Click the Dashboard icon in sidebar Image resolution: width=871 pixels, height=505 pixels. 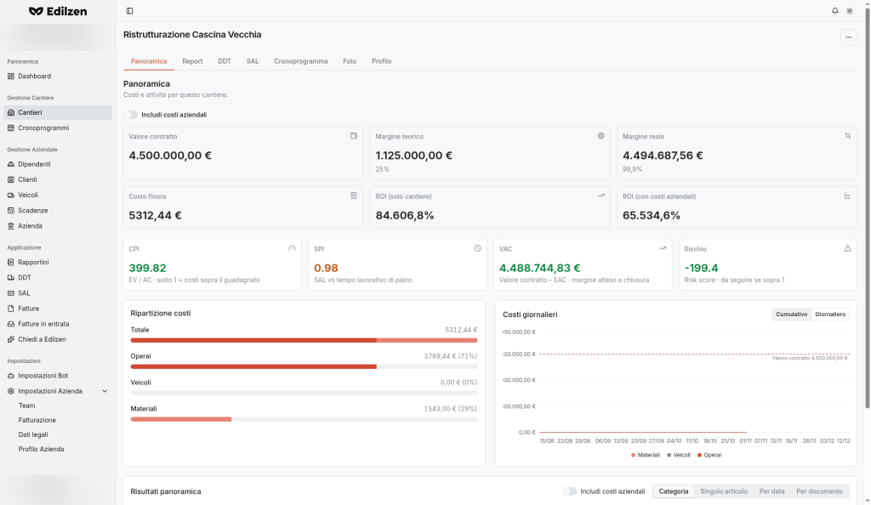pos(11,76)
